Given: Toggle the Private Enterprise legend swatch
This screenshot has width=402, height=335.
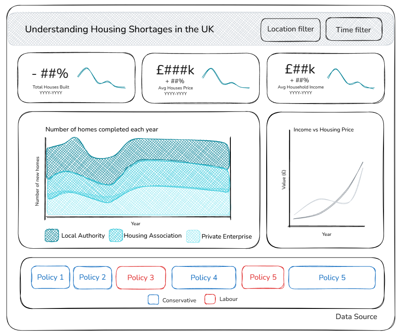Looking at the screenshot, I should (x=193, y=236).
